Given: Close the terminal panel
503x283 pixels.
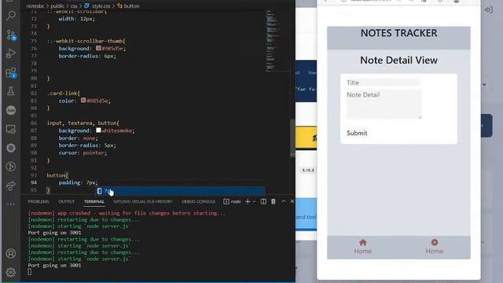Looking at the screenshot, I should (x=292, y=201).
